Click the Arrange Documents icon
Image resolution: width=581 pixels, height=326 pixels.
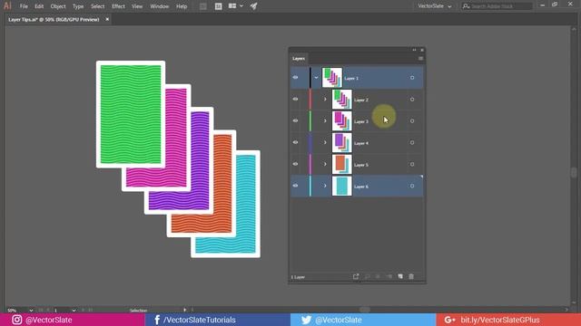coord(232,6)
